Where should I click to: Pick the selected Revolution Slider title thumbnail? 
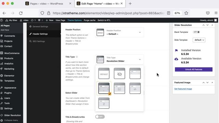pos(104,88)
